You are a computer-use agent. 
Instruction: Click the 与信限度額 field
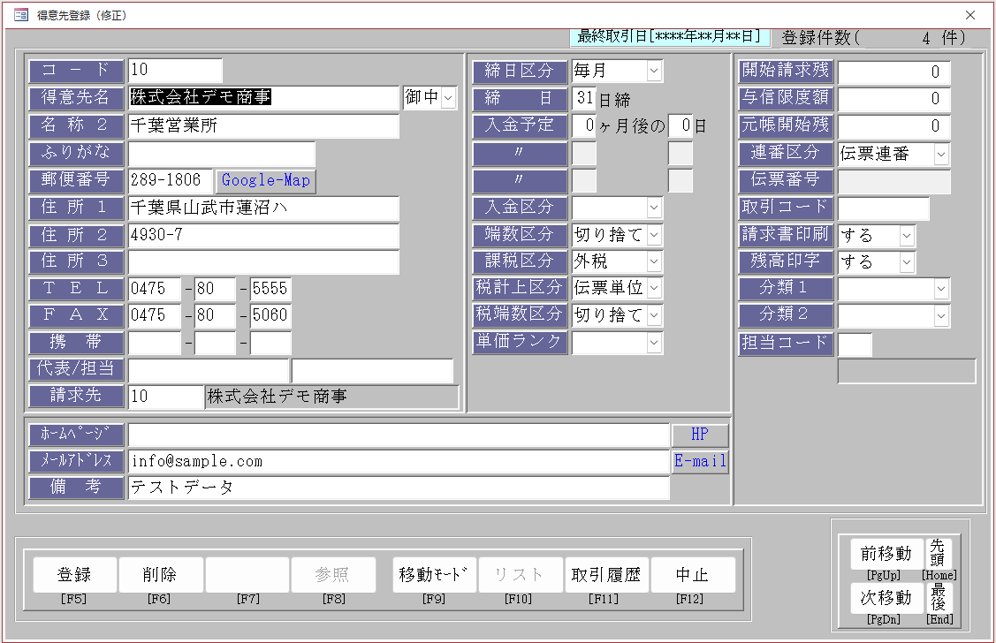tap(893, 99)
